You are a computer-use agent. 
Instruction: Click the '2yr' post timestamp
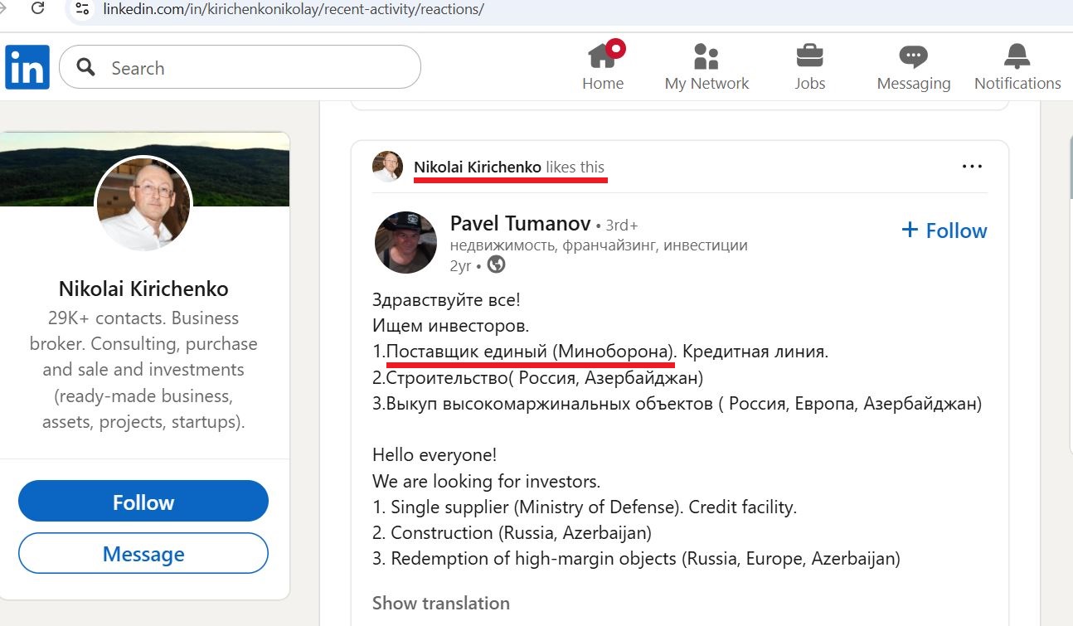tap(460, 265)
